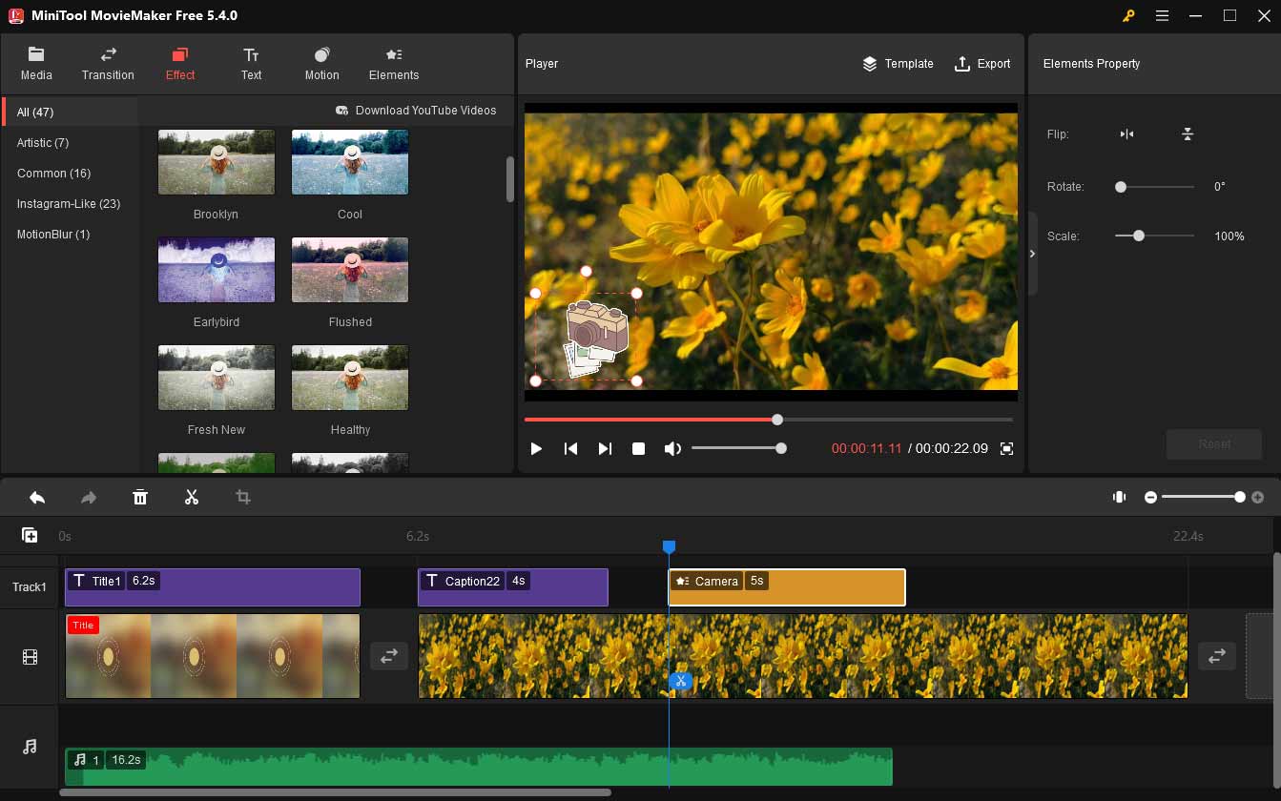
Task: Select the Camera element clip
Action: 787,587
